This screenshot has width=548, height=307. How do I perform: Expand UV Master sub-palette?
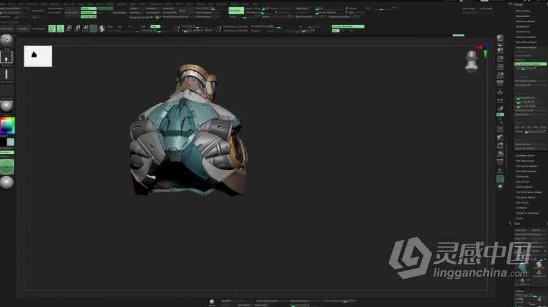coord(522,208)
